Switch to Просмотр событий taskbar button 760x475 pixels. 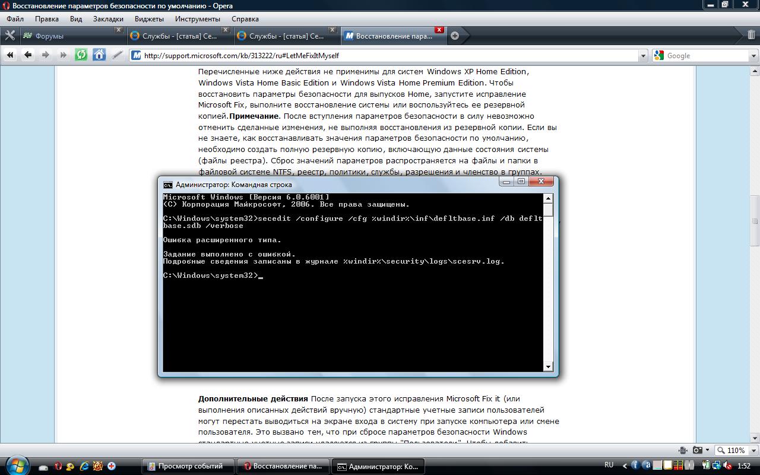188,466
